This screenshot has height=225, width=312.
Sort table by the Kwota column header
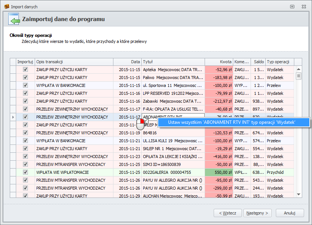tap(219, 62)
